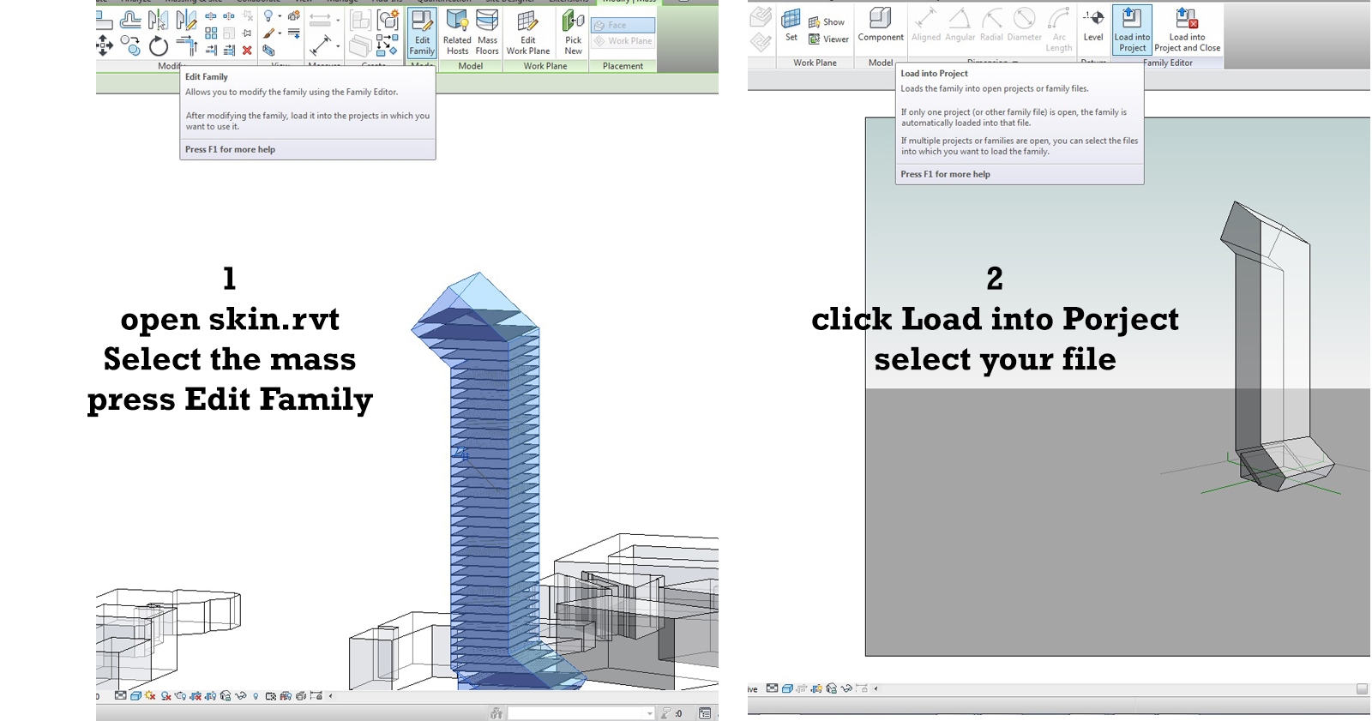Select the Copy tool icon
1372x721 pixels.
click(130, 45)
